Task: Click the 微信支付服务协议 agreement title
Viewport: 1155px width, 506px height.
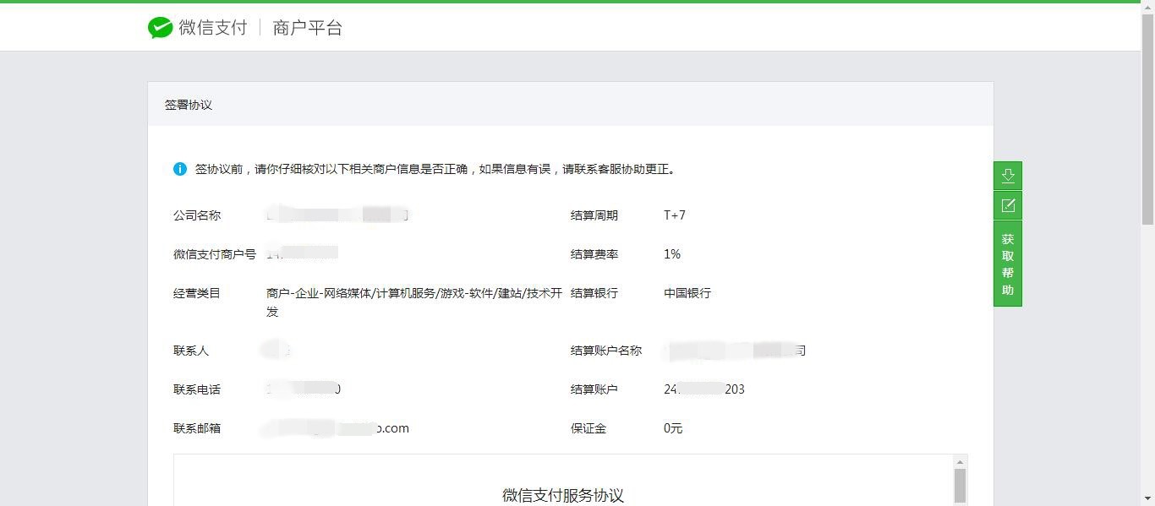Action: (x=563, y=496)
